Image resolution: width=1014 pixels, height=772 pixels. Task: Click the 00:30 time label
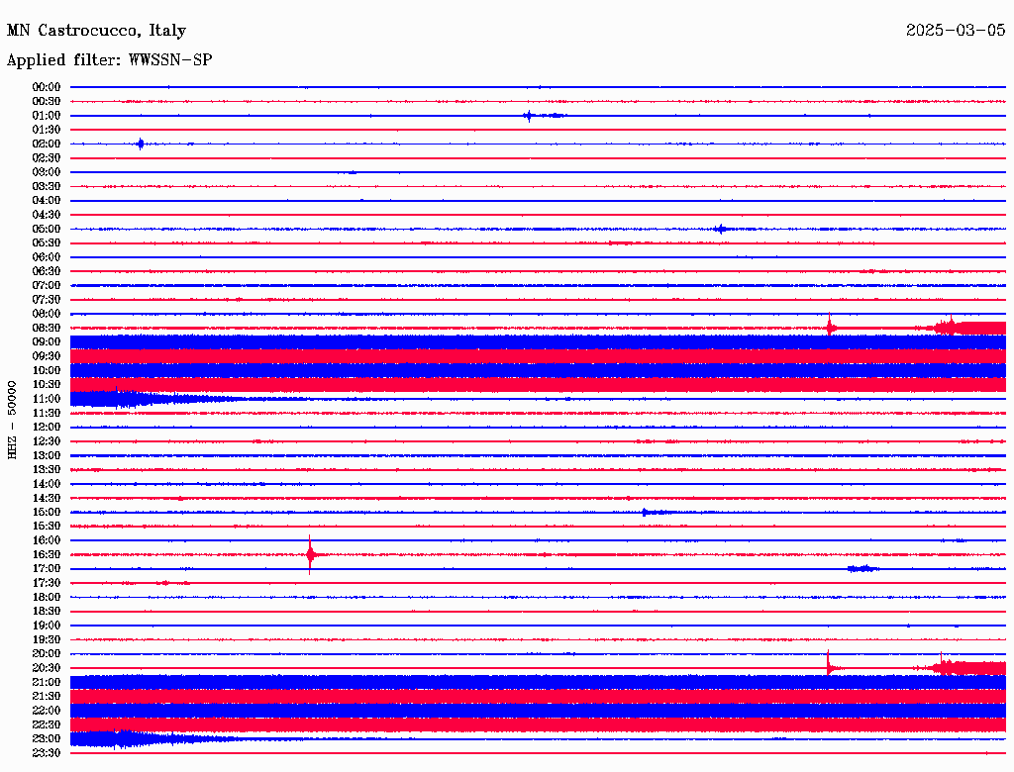[46, 101]
